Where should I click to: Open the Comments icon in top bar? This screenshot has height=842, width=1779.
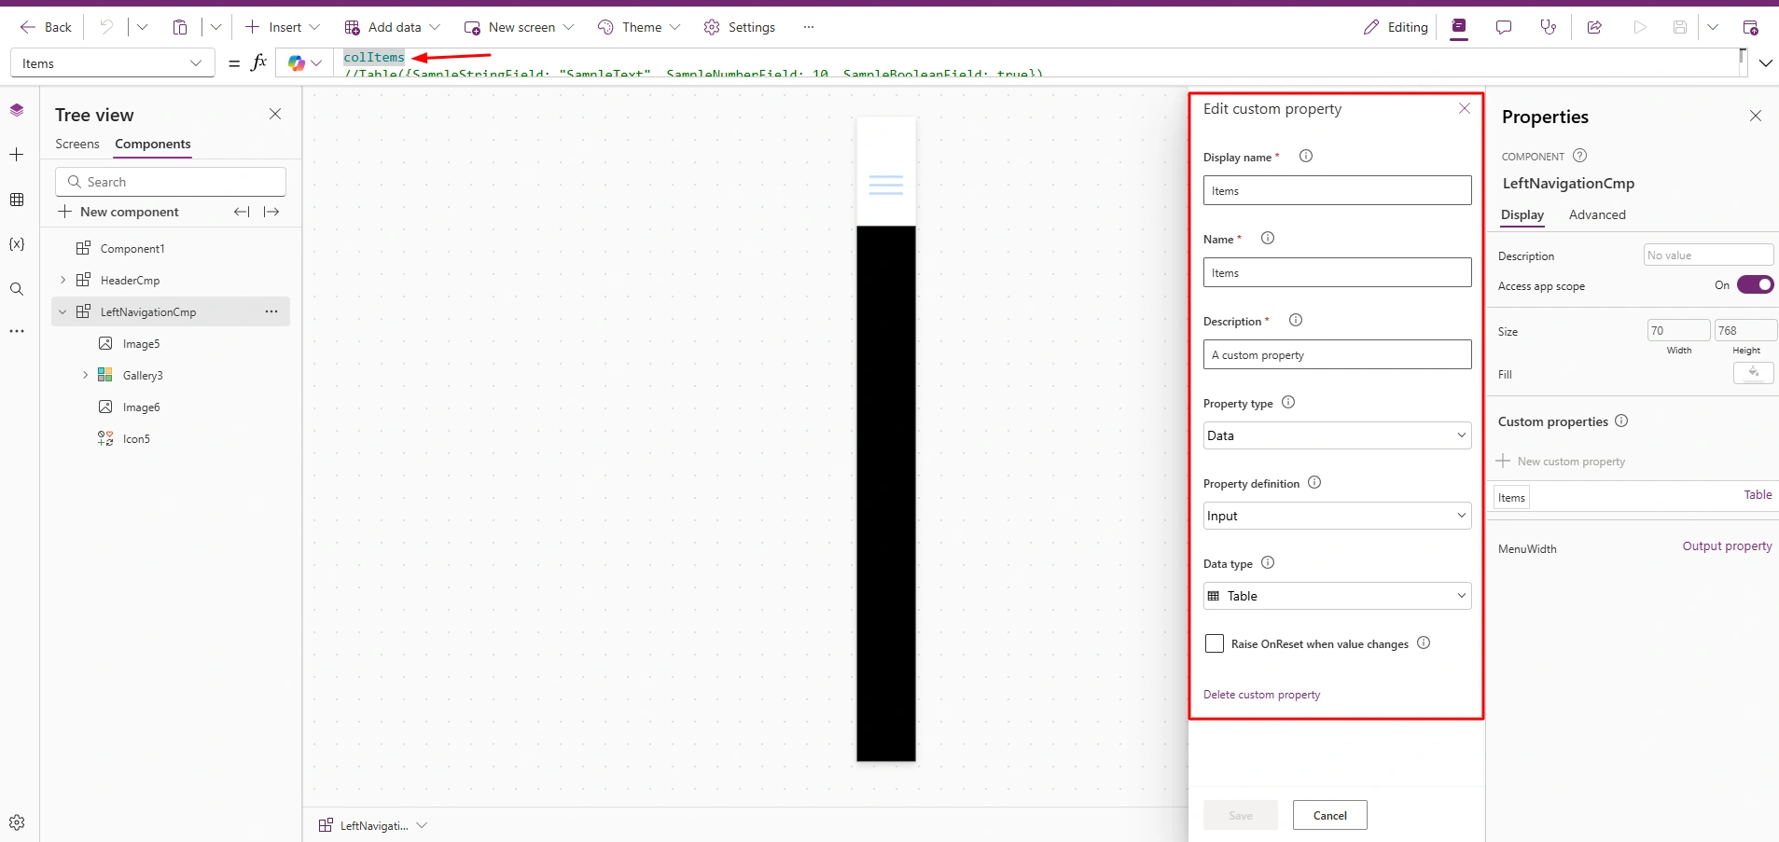click(x=1504, y=27)
